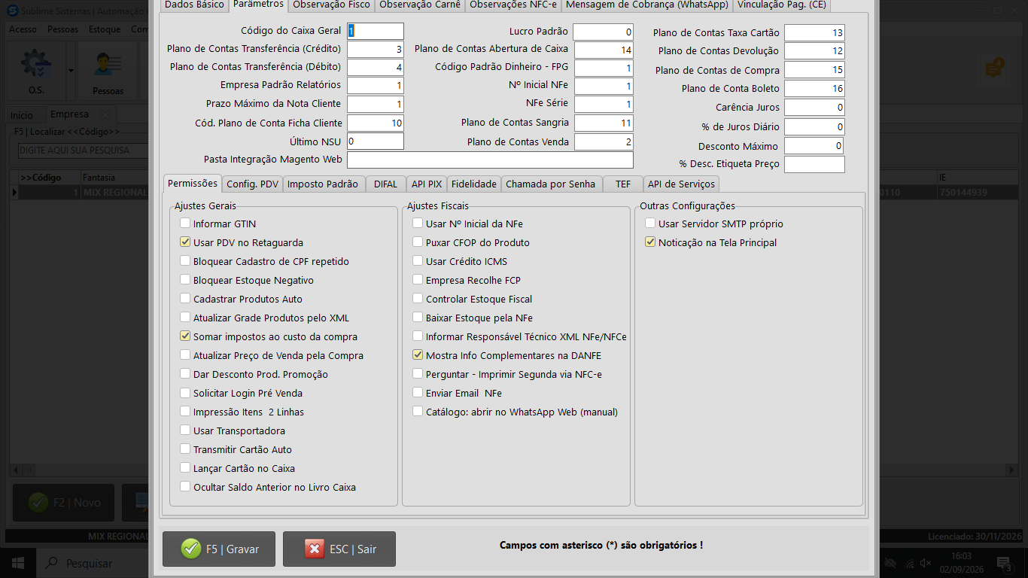Close the Empresa tab with its X
The image size is (1028, 578).
[x=105, y=115]
